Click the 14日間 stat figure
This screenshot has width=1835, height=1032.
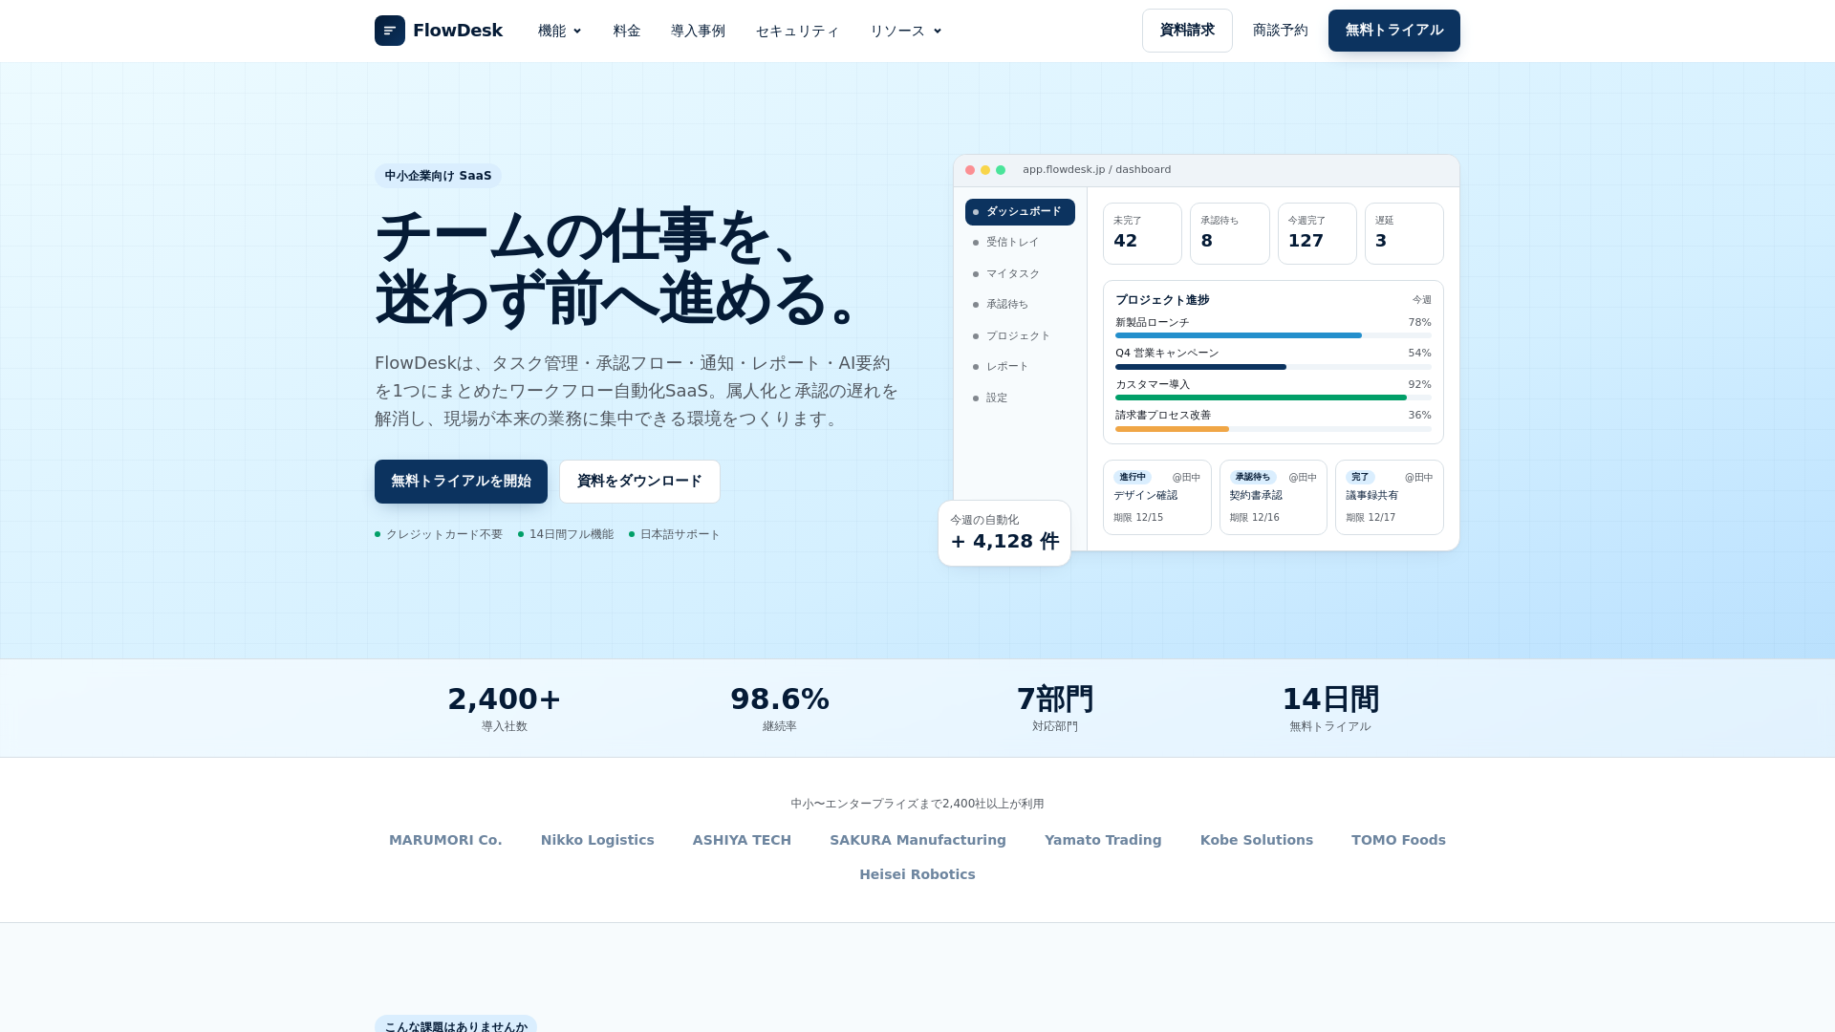tap(1330, 699)
